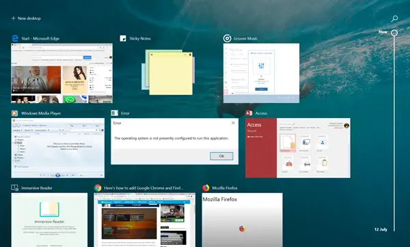Select the Start - Microsoft Edge thumbnail

(62, 73)
